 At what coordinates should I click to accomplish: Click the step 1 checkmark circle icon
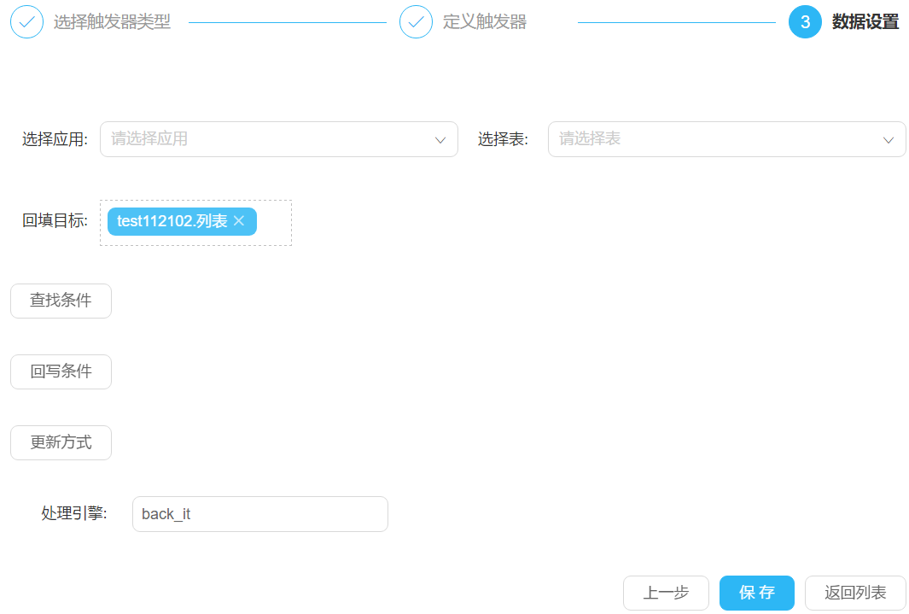click(x=26, y=22)
